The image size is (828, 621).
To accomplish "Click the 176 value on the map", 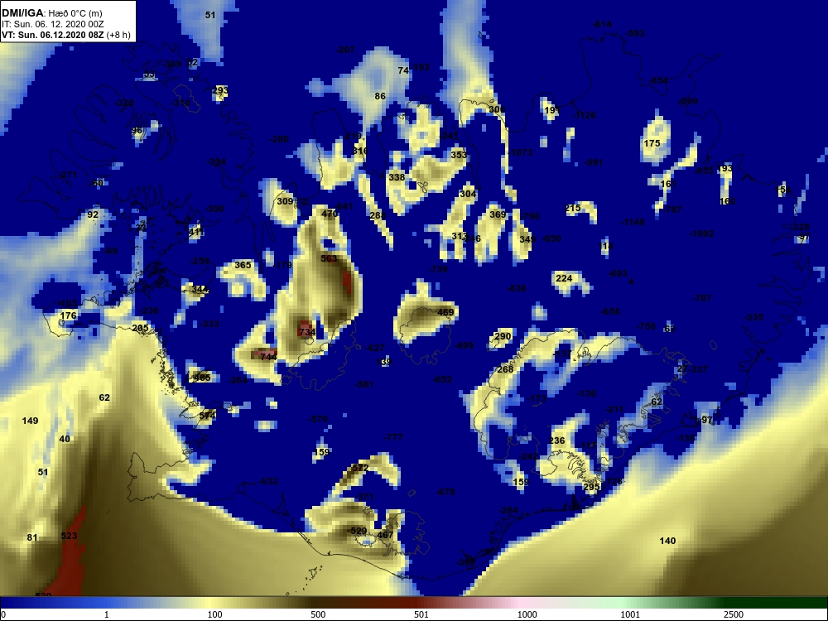I will point(68,315).
